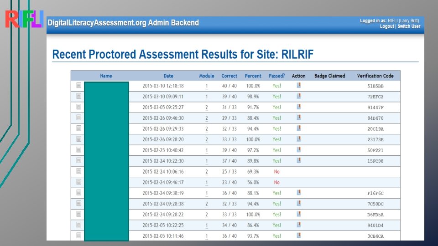
Task: Open details icon for the 2015-02-24 09:28:38 row
Action: (79, 204)
